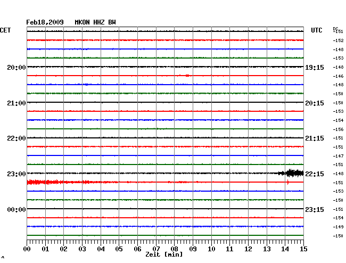Click the DC value "-152"
Image resolution: width=346 pixels, height=263 pixels.
338,40
